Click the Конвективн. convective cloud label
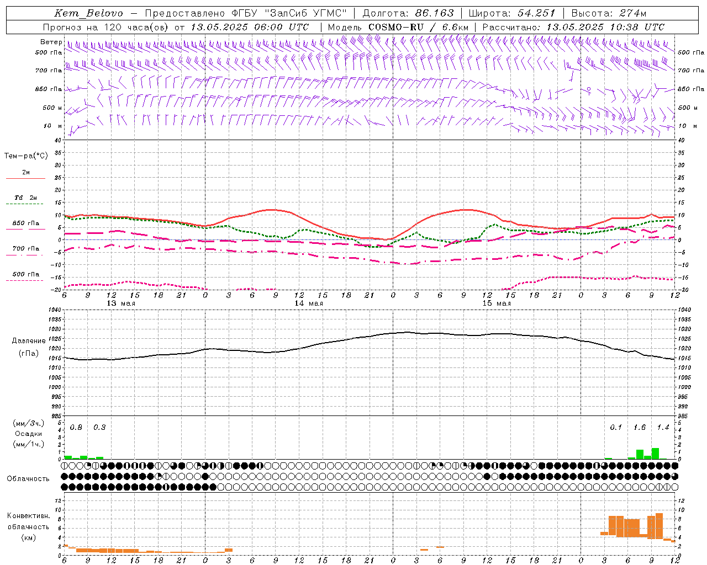The height and width of the screenshot is (565, 707). click(x=29, y=516)
